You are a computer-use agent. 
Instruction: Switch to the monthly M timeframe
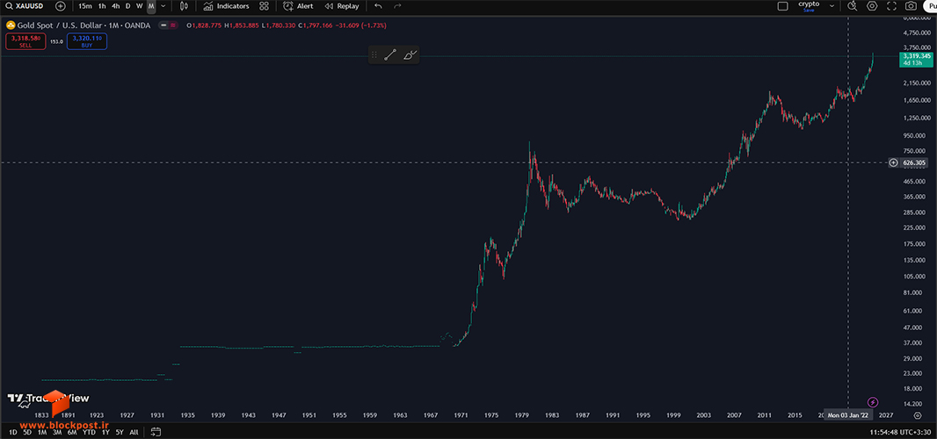(x=151, y=6)
